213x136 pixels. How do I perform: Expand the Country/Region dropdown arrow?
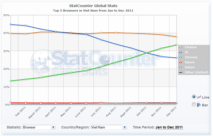(x=125, y=127)
